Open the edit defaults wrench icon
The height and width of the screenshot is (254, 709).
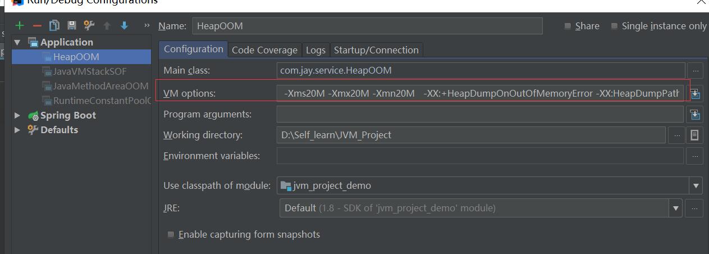89,25
